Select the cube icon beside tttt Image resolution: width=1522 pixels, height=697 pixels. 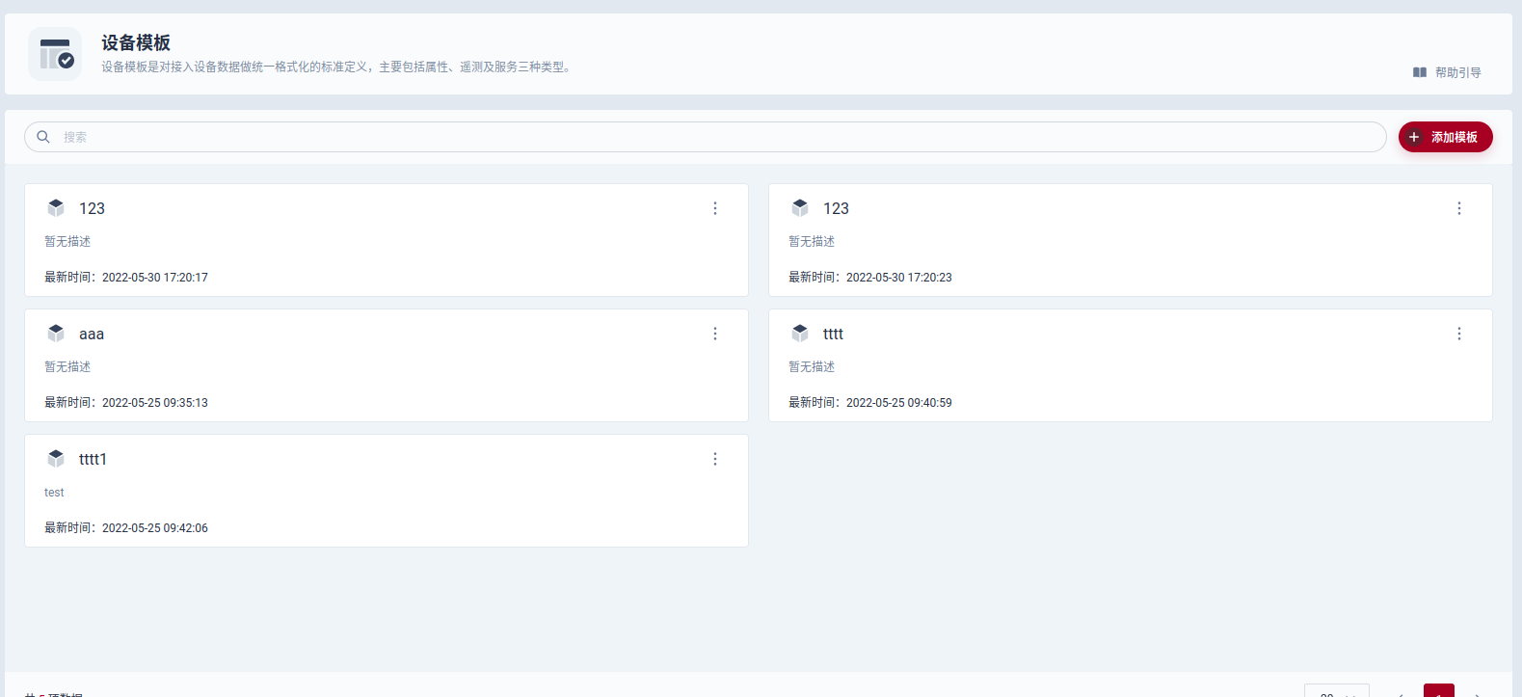pyautogui.click(x=800, y=334)
